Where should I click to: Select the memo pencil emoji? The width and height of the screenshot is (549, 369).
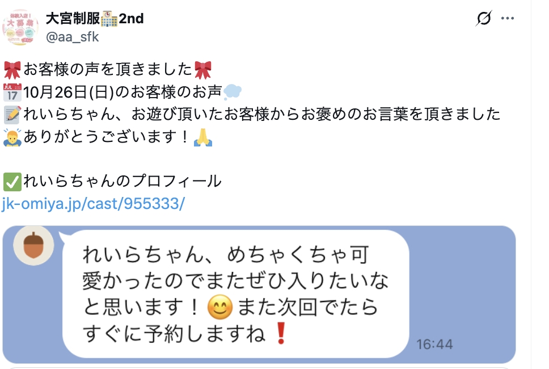[x=12, y=115]
